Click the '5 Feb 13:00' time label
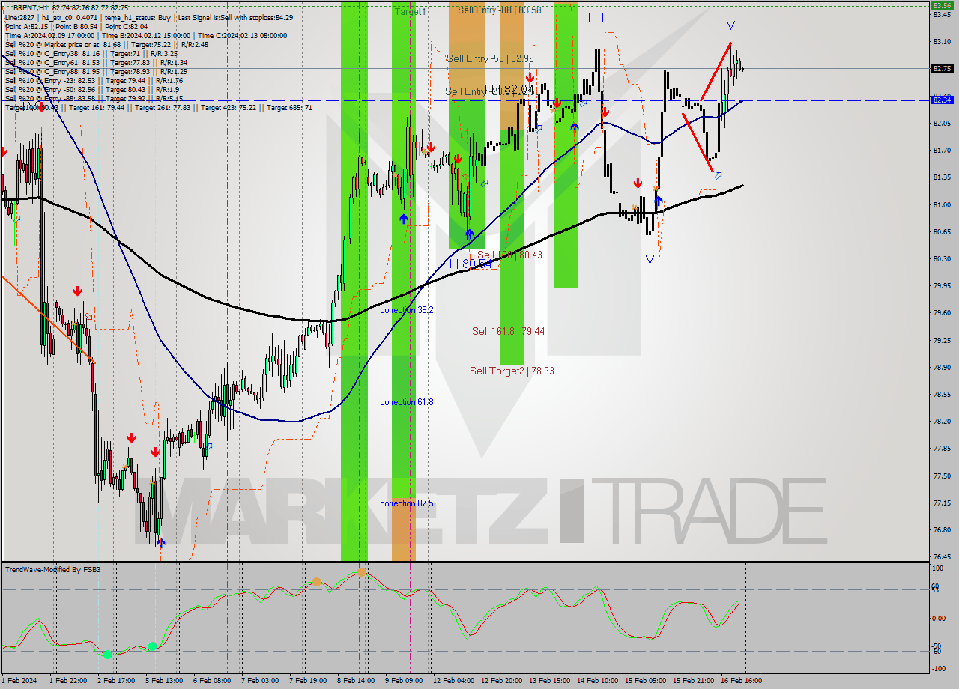Screen dimensions: 959x689 point(163,681)
